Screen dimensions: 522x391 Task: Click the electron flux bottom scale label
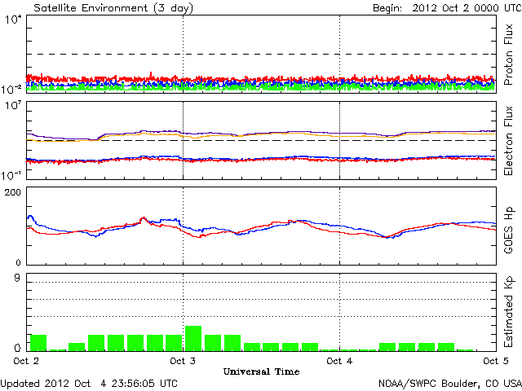coord(11,175)
